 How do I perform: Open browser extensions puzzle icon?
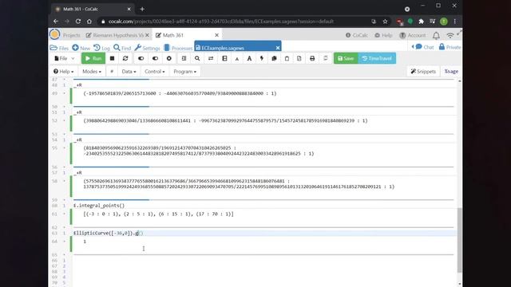(x=421, y=22)
